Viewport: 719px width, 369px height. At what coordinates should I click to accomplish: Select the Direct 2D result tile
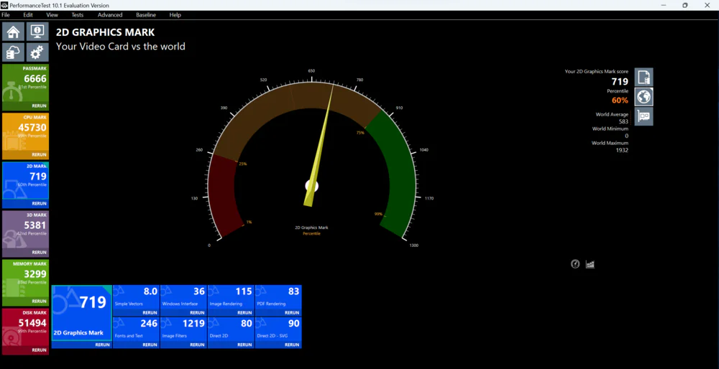click(231, 330)
